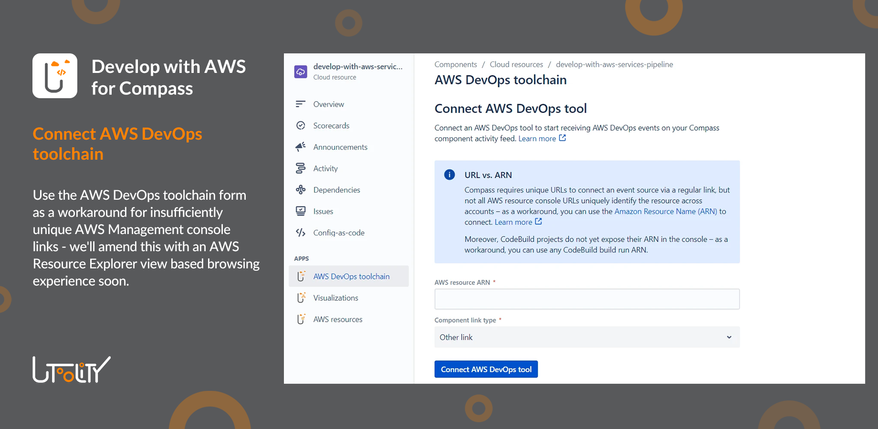Click the Scorecards checkmark icon
This screenshot has width=878, height=429.
click(x=301, y=125)
